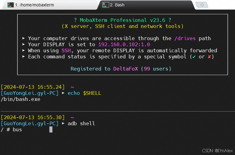Click the terminal icon on /home/mobaxterm tab
This screenshot has height=155, width=235.
pos(10,5)
